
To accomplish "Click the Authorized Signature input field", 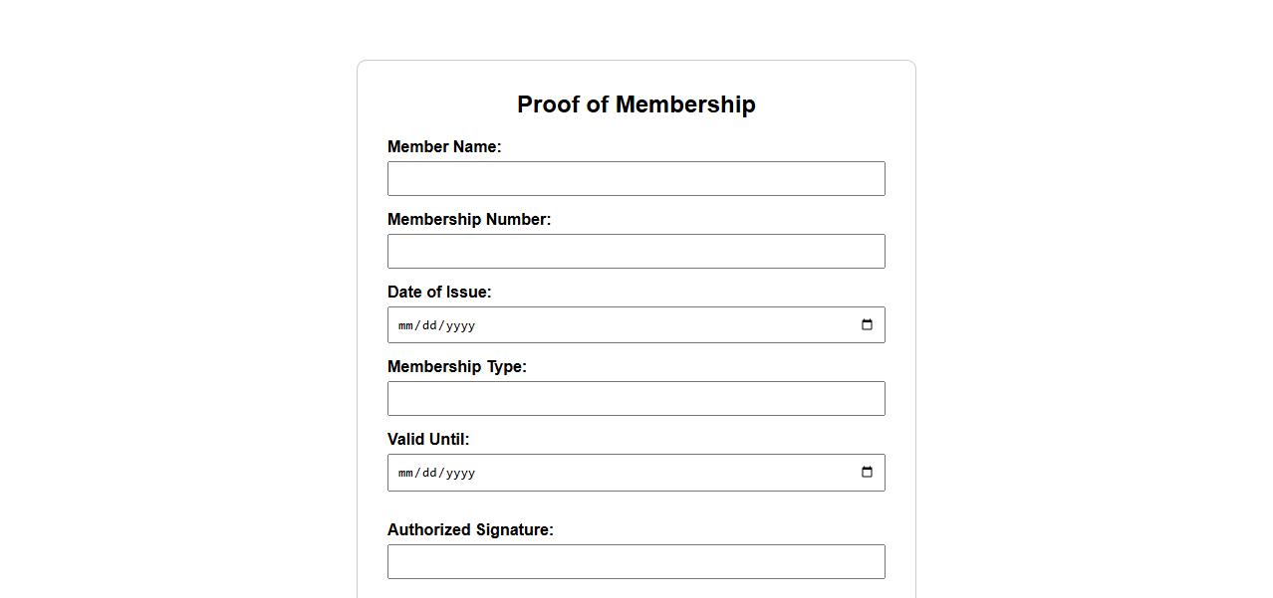I will pos(636,562).
